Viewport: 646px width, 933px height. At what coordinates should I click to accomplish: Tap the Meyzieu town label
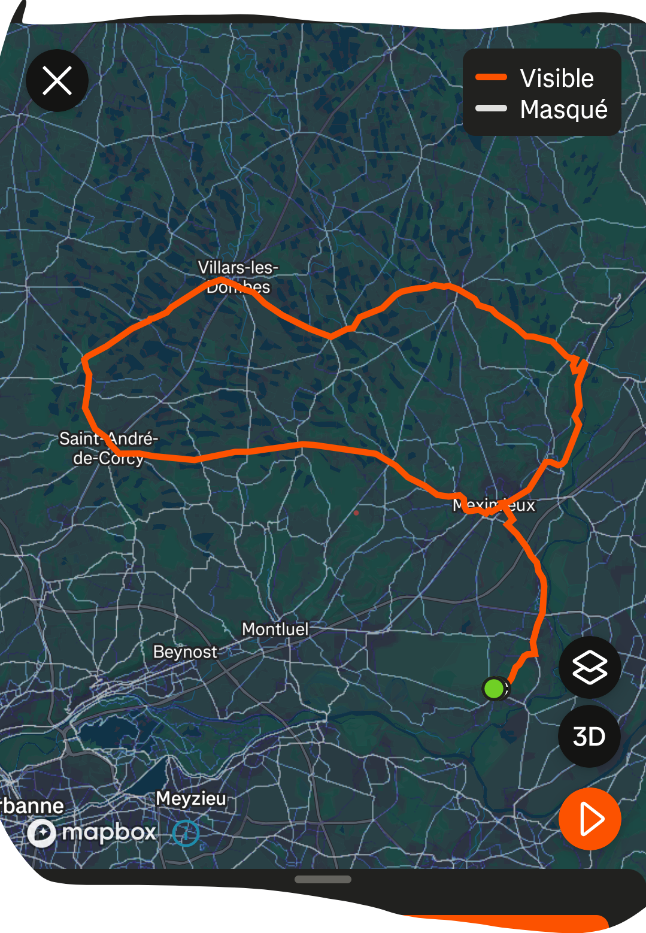tap(191, 798)
